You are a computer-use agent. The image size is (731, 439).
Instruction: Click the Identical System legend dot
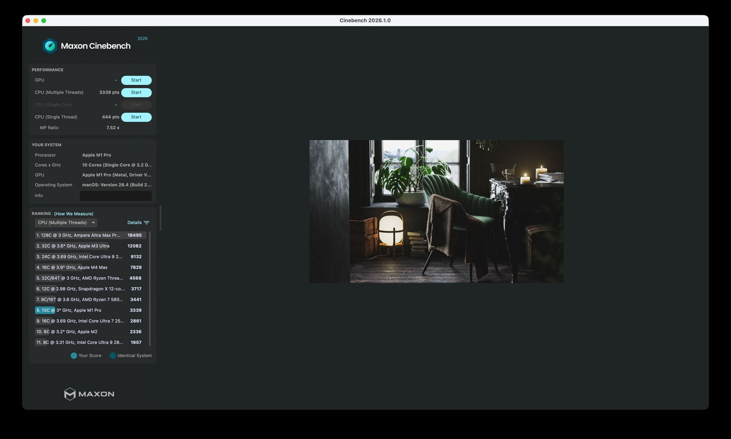coord(113,356)
